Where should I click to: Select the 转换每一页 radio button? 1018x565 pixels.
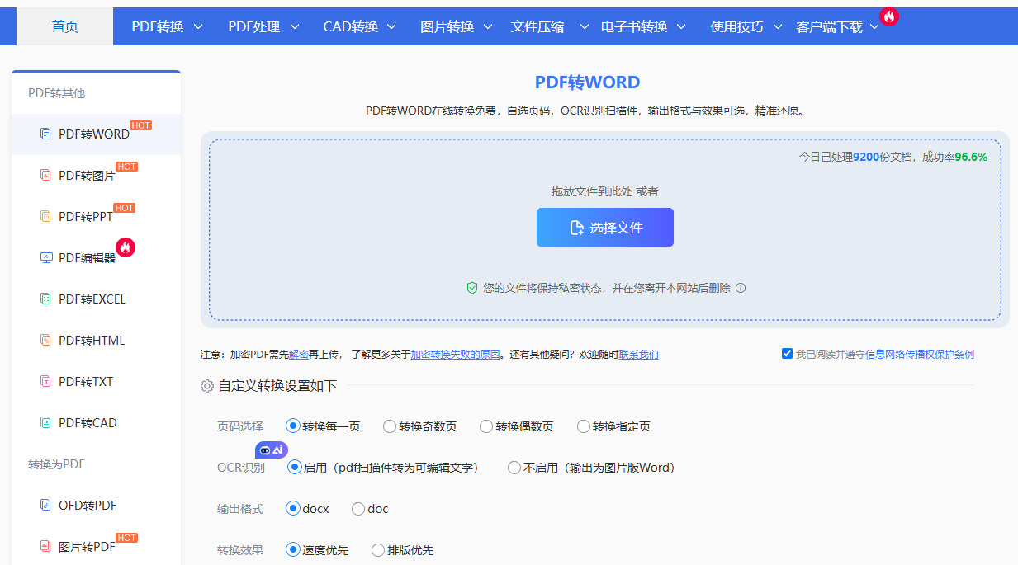coord(292,426)
